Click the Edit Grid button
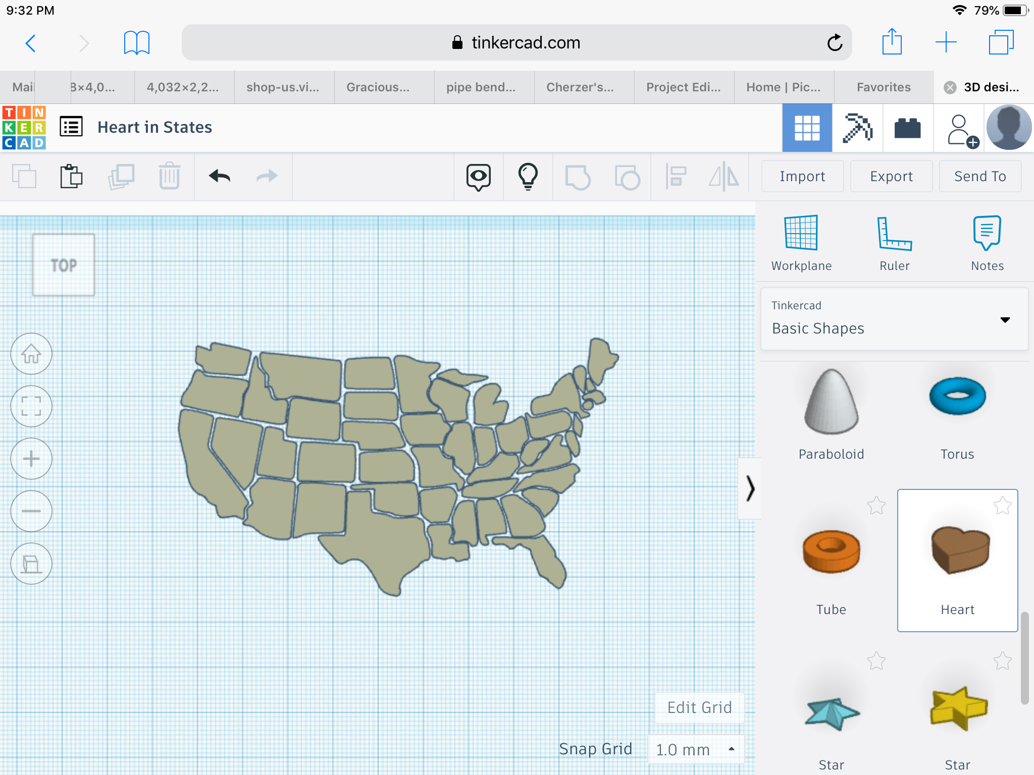The image size is (1034, 775). click(x=699, y=707)
